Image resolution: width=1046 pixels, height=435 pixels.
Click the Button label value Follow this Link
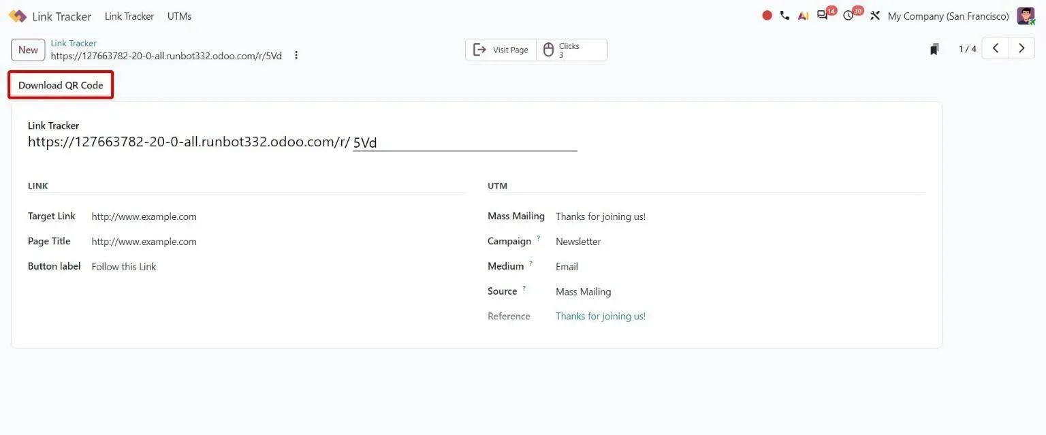click(x=124, y=267)
